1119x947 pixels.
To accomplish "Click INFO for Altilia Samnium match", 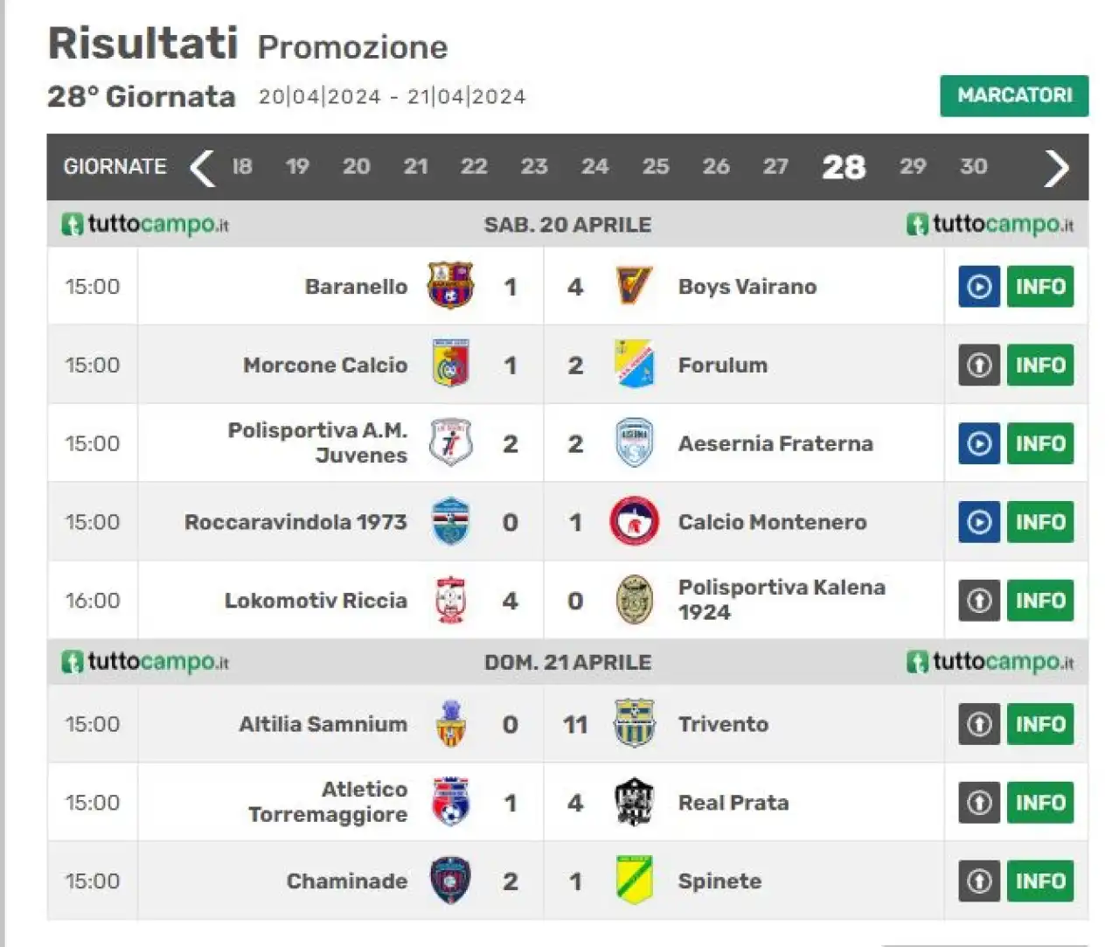I will [1040, 723].
